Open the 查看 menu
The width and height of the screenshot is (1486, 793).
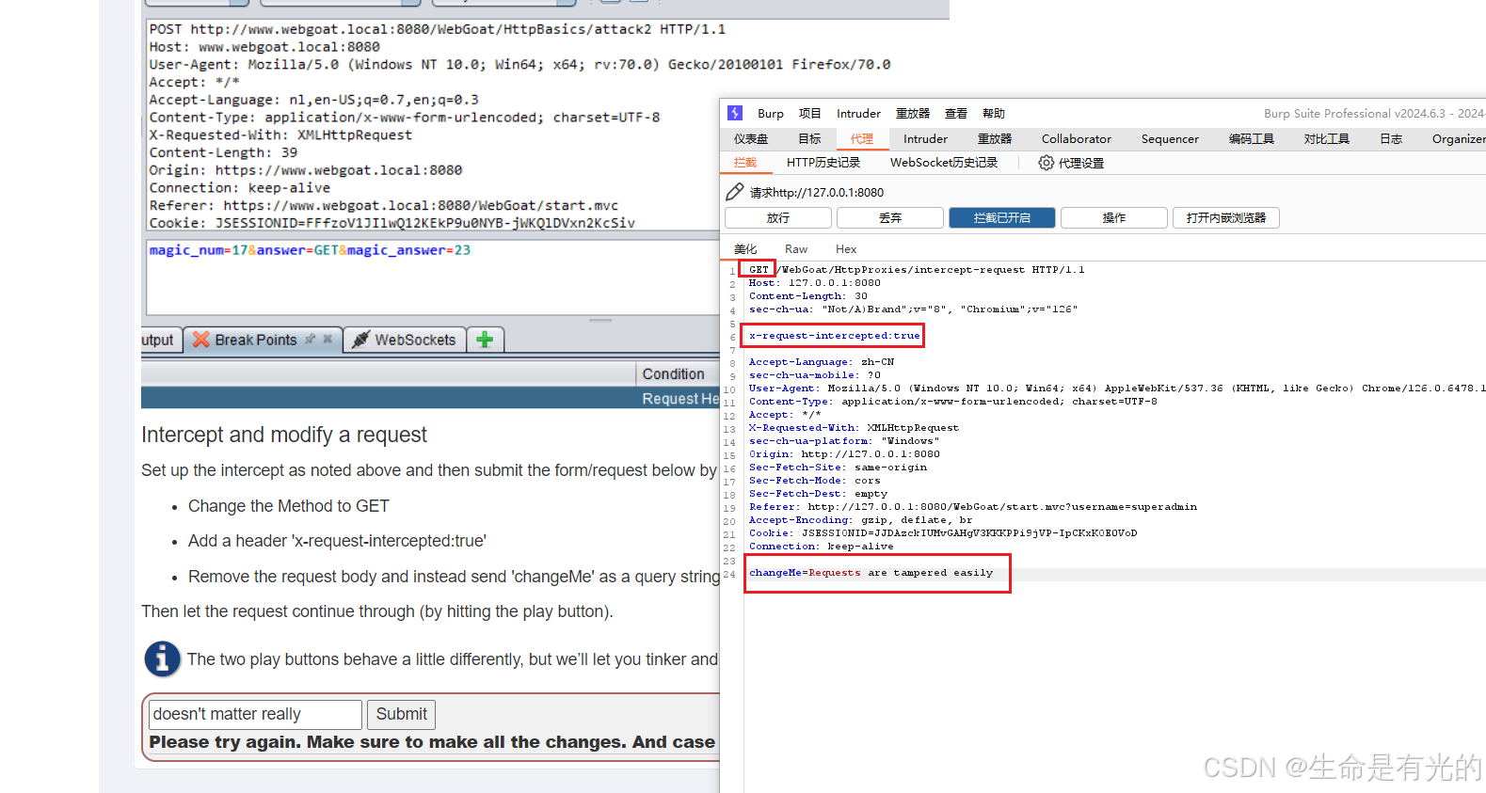point(956,113)
